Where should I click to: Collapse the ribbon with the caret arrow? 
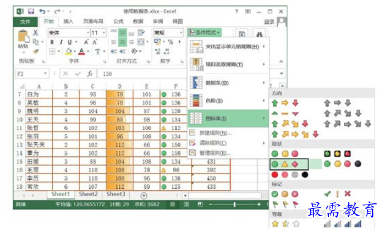281,62
